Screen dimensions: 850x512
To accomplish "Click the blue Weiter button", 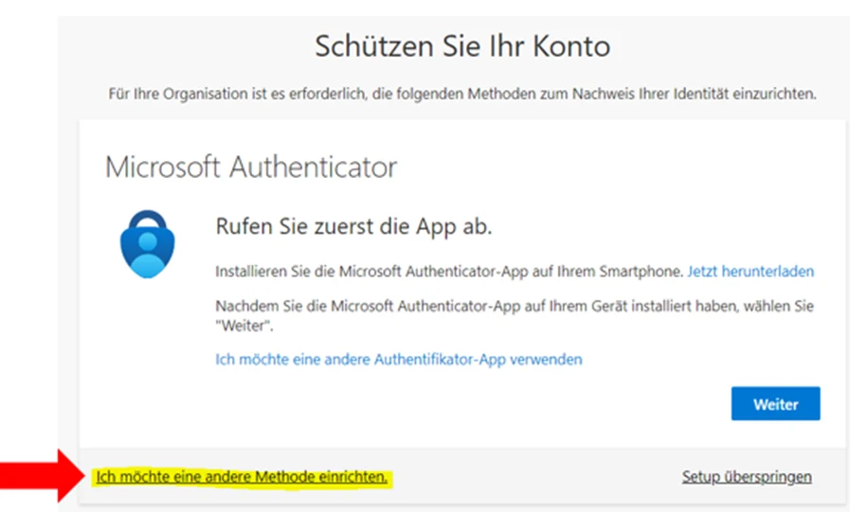I will 775,403.
